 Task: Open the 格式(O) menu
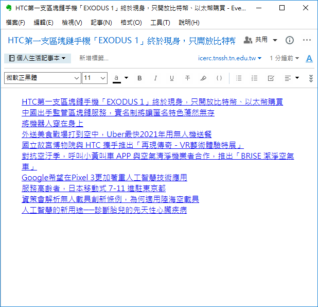tap(131, 23)
